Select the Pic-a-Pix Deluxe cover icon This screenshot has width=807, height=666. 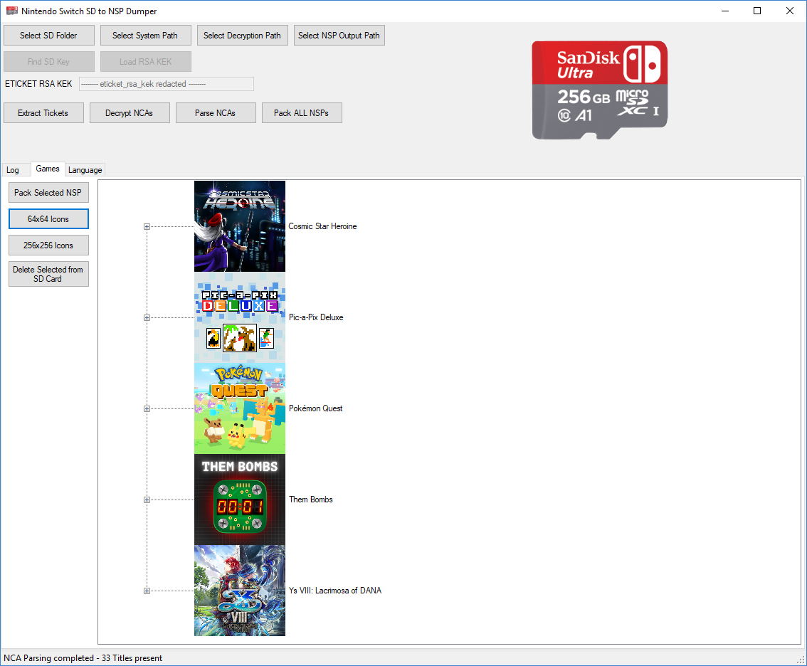click(239, 317)
